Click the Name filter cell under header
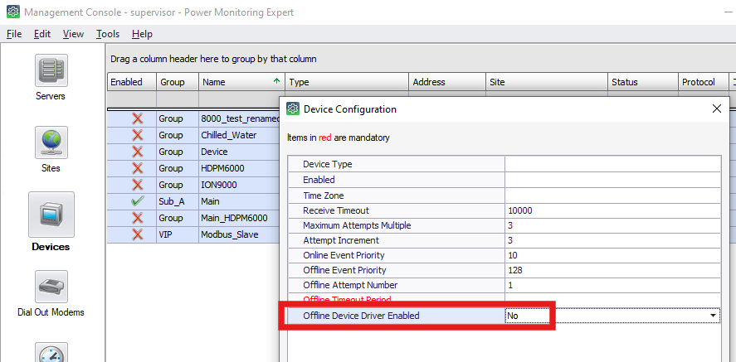Image resolution: width=736 pixels, height=362 pixels. 241,99
